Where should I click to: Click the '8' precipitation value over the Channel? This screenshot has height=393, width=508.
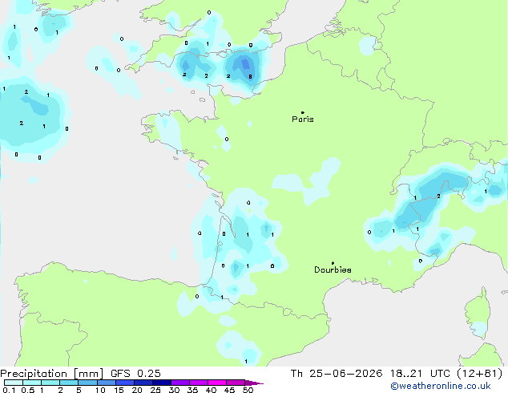[x=250, y=76]
